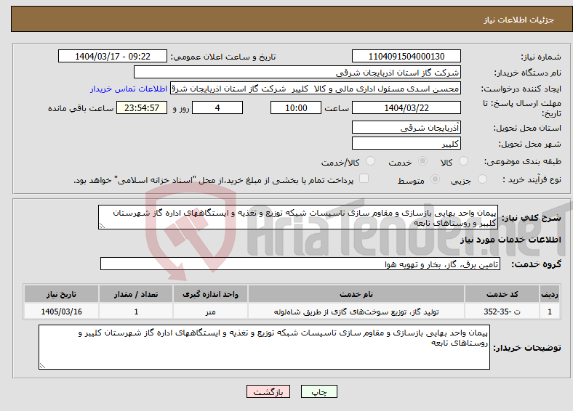Click the request creator field محسن اسدی

tap(316, 89)
